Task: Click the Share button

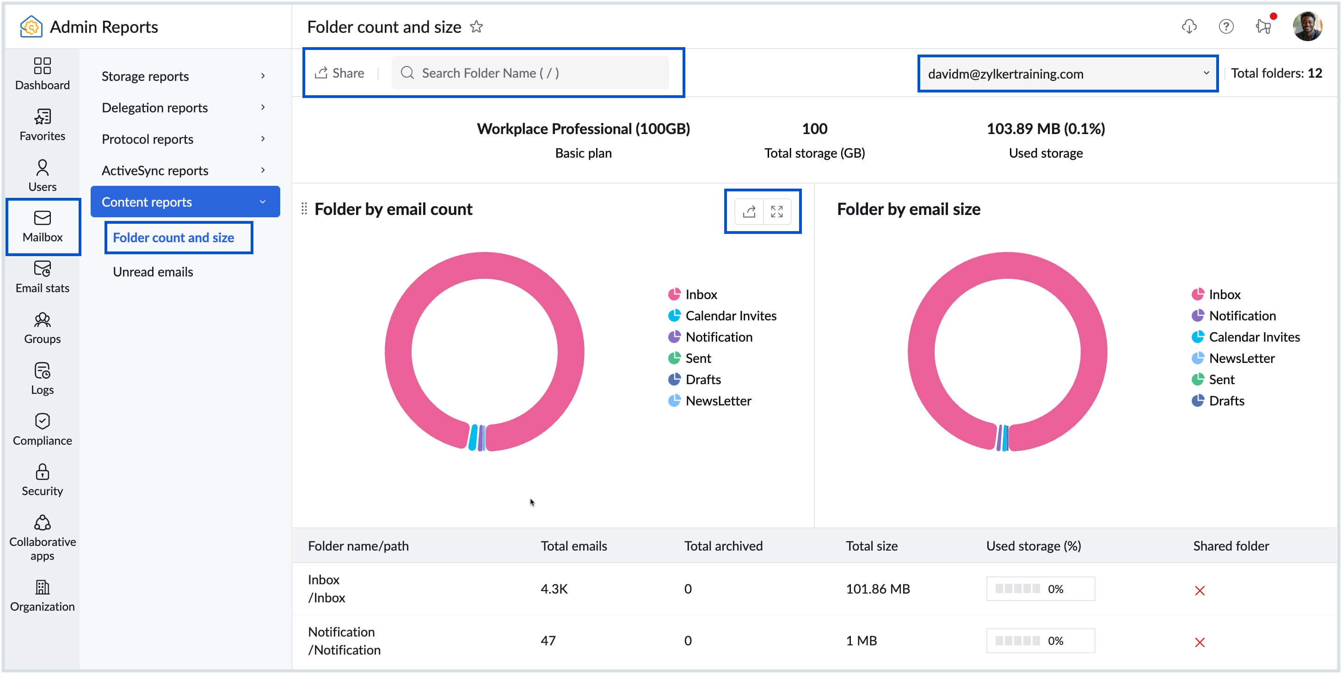Action: 340,73
